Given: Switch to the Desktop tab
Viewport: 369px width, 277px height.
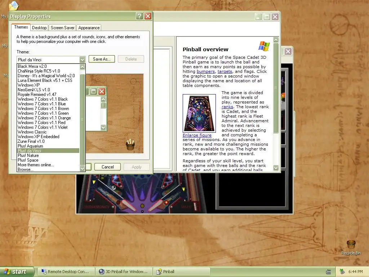Looking at the screenshot, I should point(39,28).
